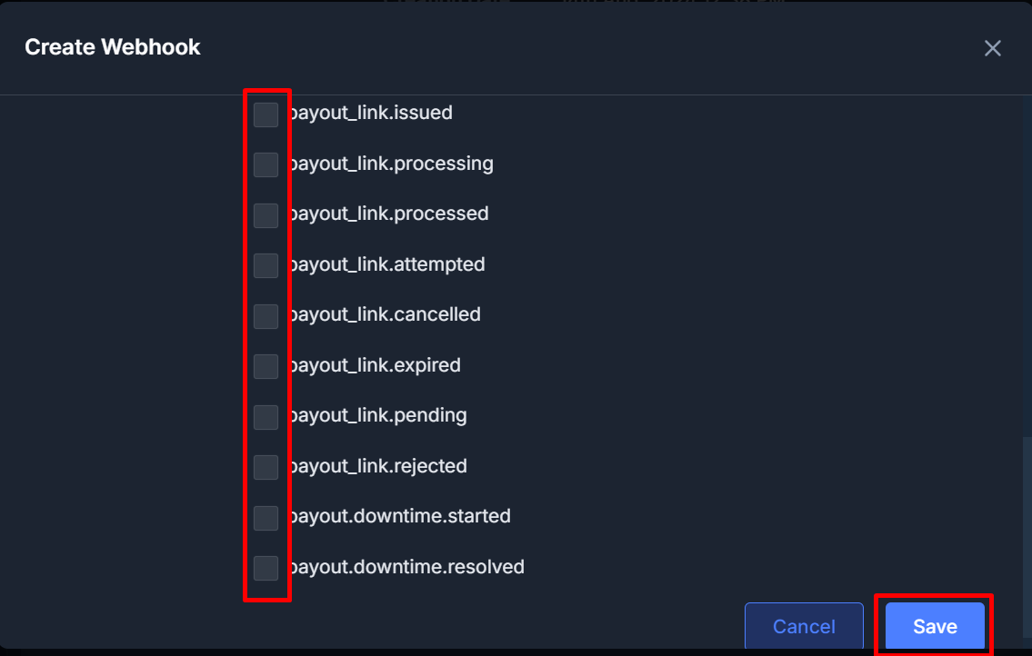
Task: Click the payout_link.issued label text
Action: click(x=371, y=114)
